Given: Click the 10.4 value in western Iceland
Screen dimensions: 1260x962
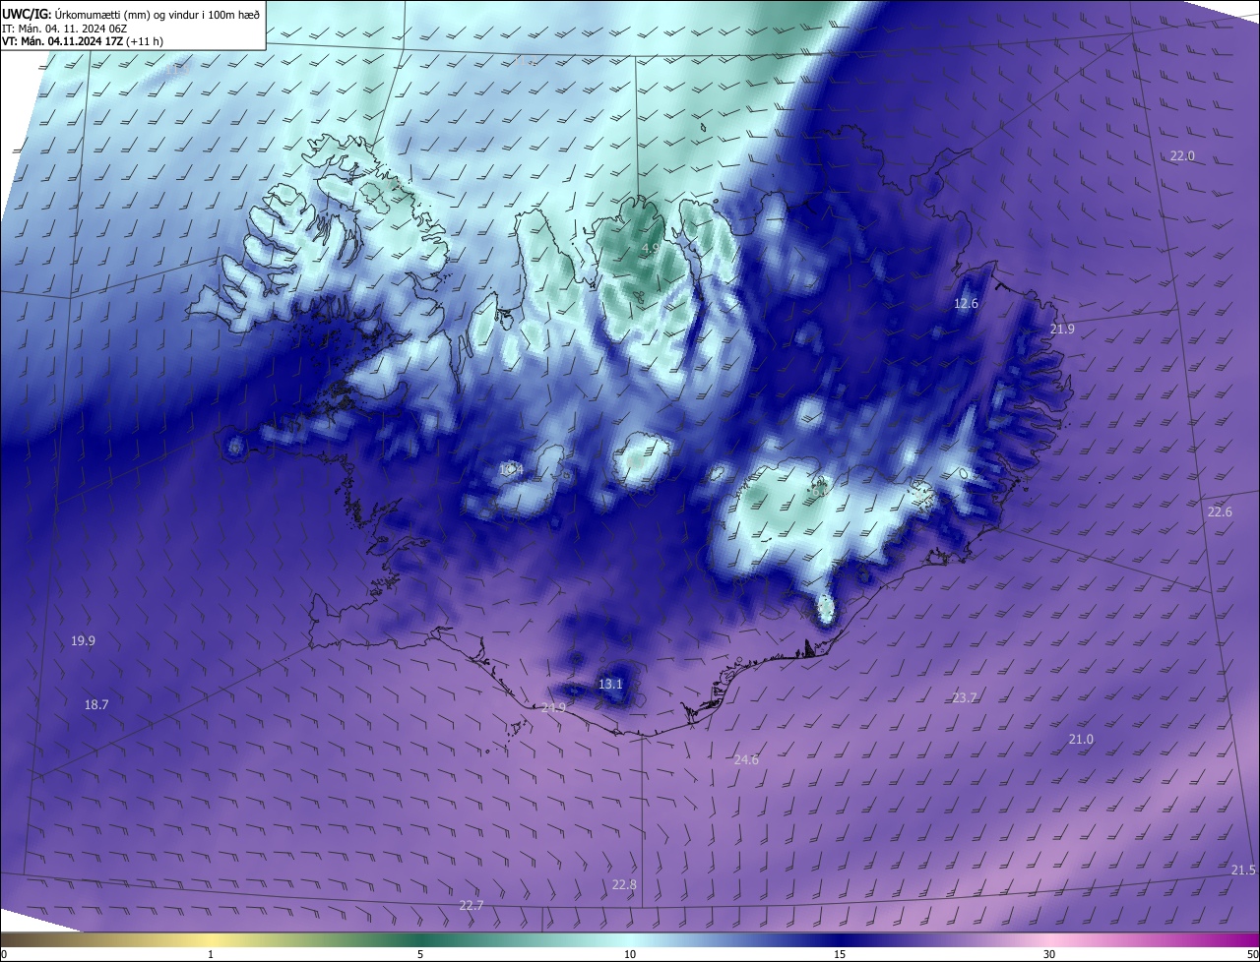Looking at the screenshot, I should 512,470.
